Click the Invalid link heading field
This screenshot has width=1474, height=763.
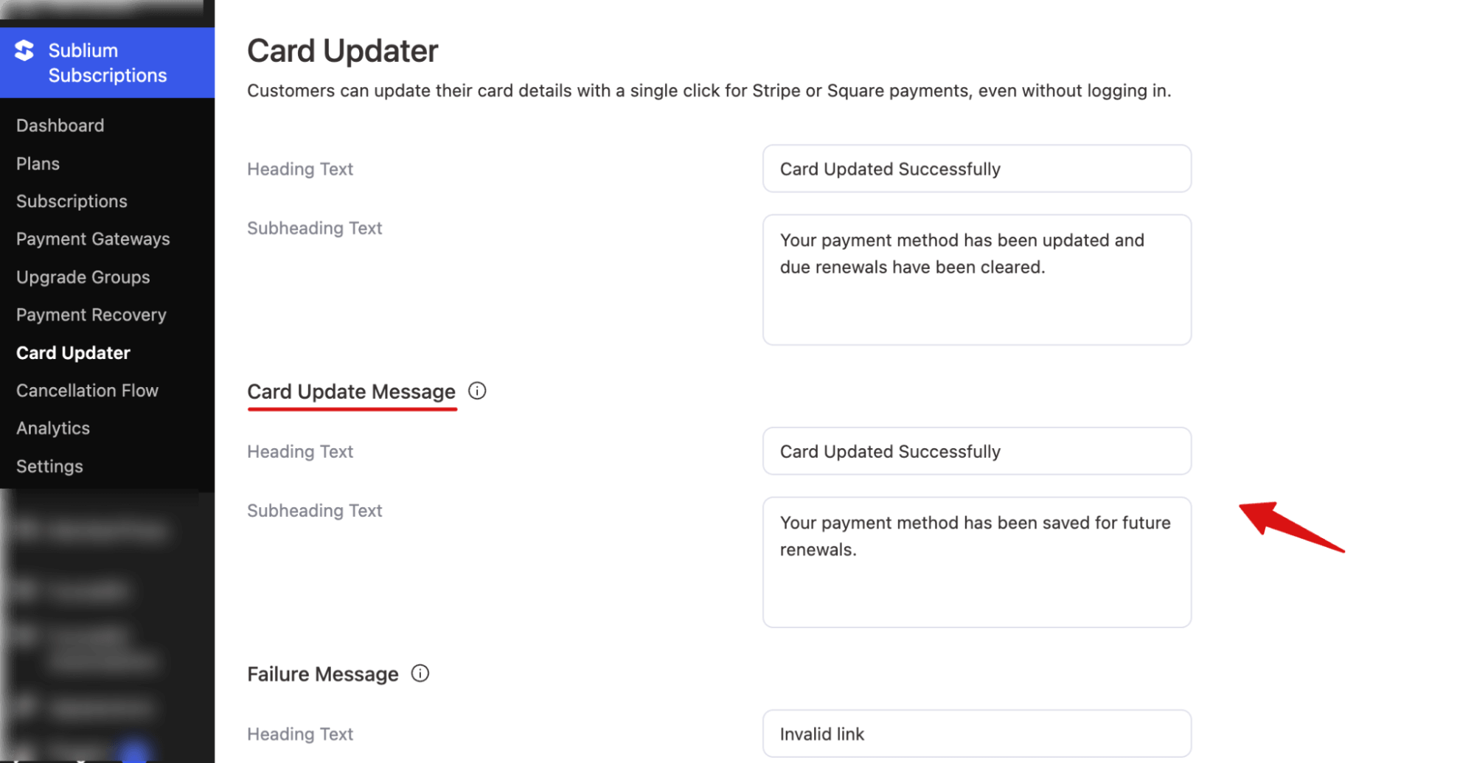(976, 734)
